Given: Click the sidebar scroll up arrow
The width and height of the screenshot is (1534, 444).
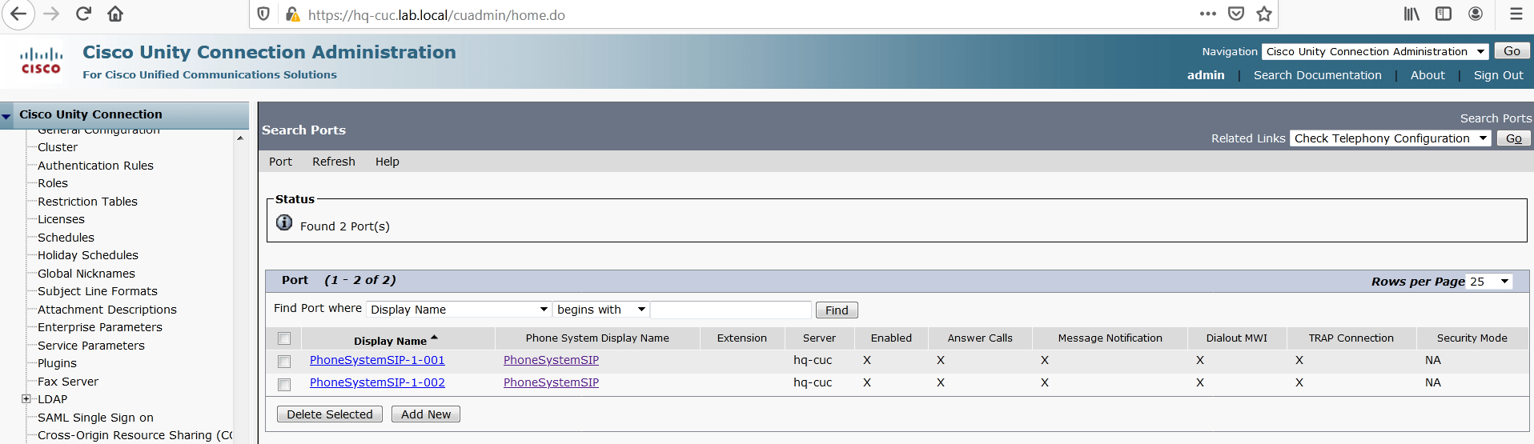Looking at the screenshot, I should point(240,138).
